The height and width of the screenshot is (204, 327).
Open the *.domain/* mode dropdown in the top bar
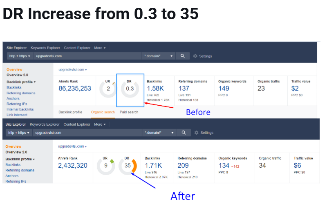[x=159, y=56]
